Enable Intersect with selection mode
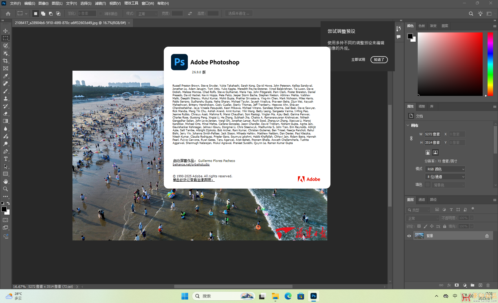The width and height of the screenshot is (498, 303). tap(58, 14)
